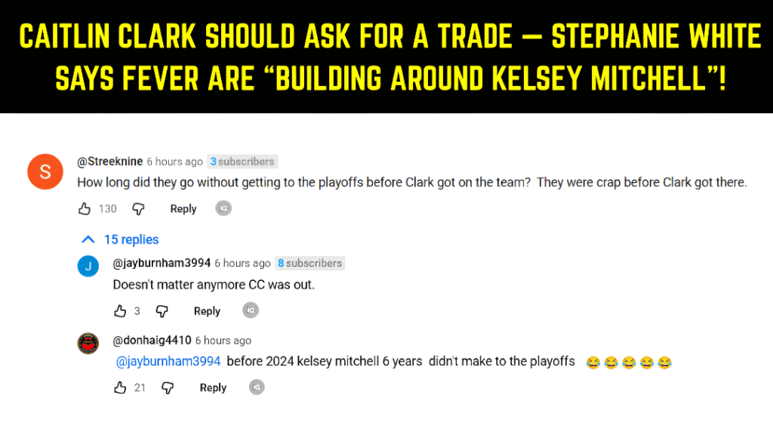Viewport: 773px width, 435px height.
Task: Open @jayburnham3994 username link
Action: 162,263
